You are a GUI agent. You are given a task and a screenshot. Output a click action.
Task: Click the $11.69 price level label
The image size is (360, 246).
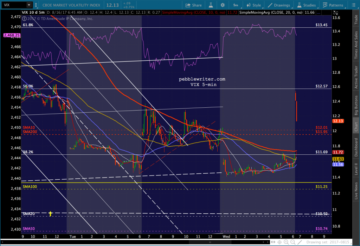(x=321, y=152)
